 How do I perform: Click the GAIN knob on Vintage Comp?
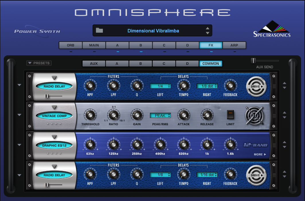tap(137, 115)
